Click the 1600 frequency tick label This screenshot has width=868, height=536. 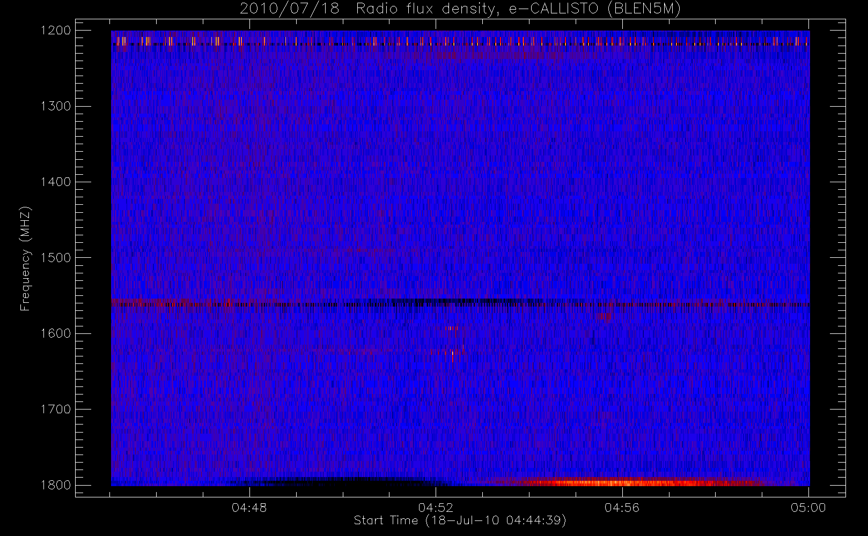click(56, 333)
